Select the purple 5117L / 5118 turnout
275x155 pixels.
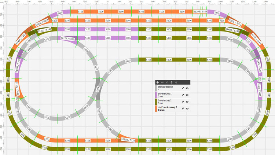pos(260,90)
